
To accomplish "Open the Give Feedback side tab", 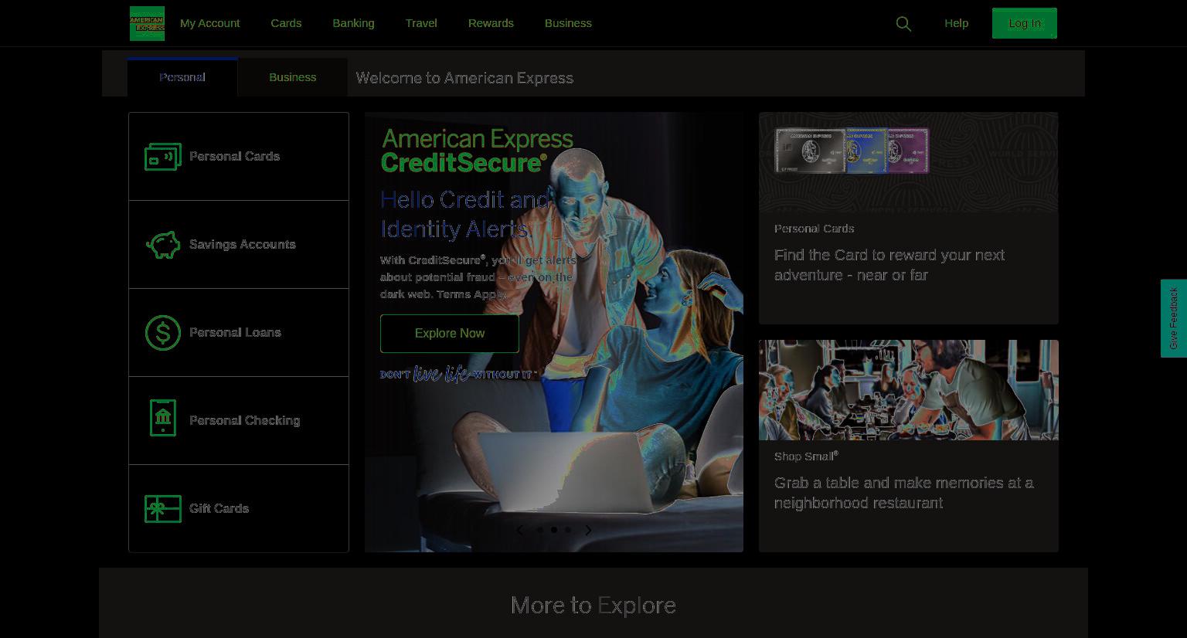I will (1173, 318).
